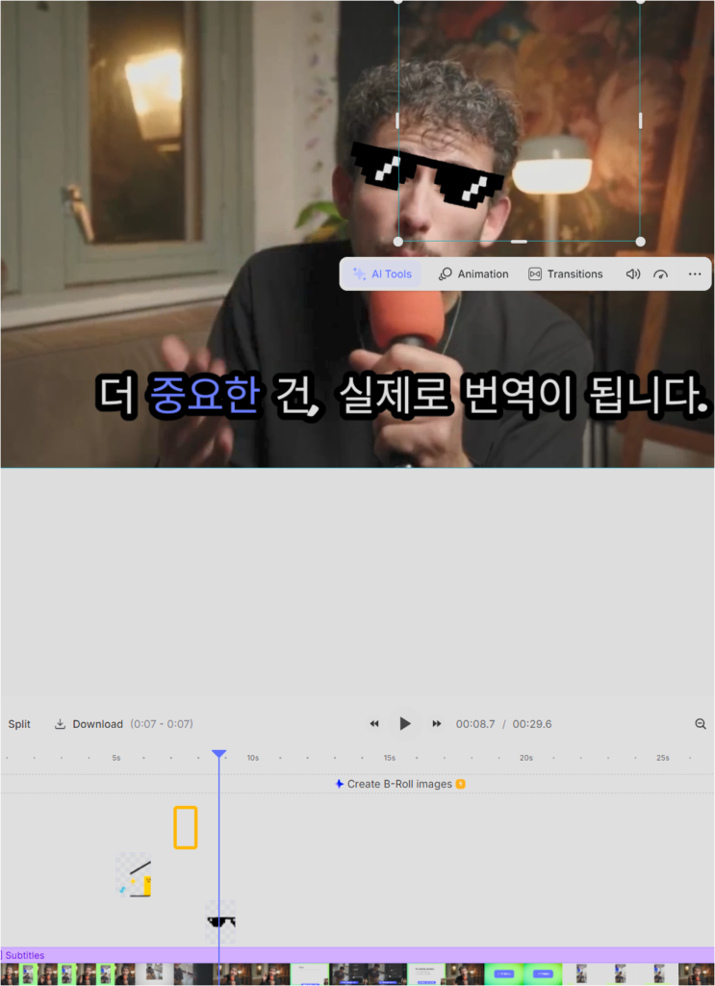715x986 pixels.
Task: Open AI Tools in the floating toolbar
Action: (x=382, y=274)
